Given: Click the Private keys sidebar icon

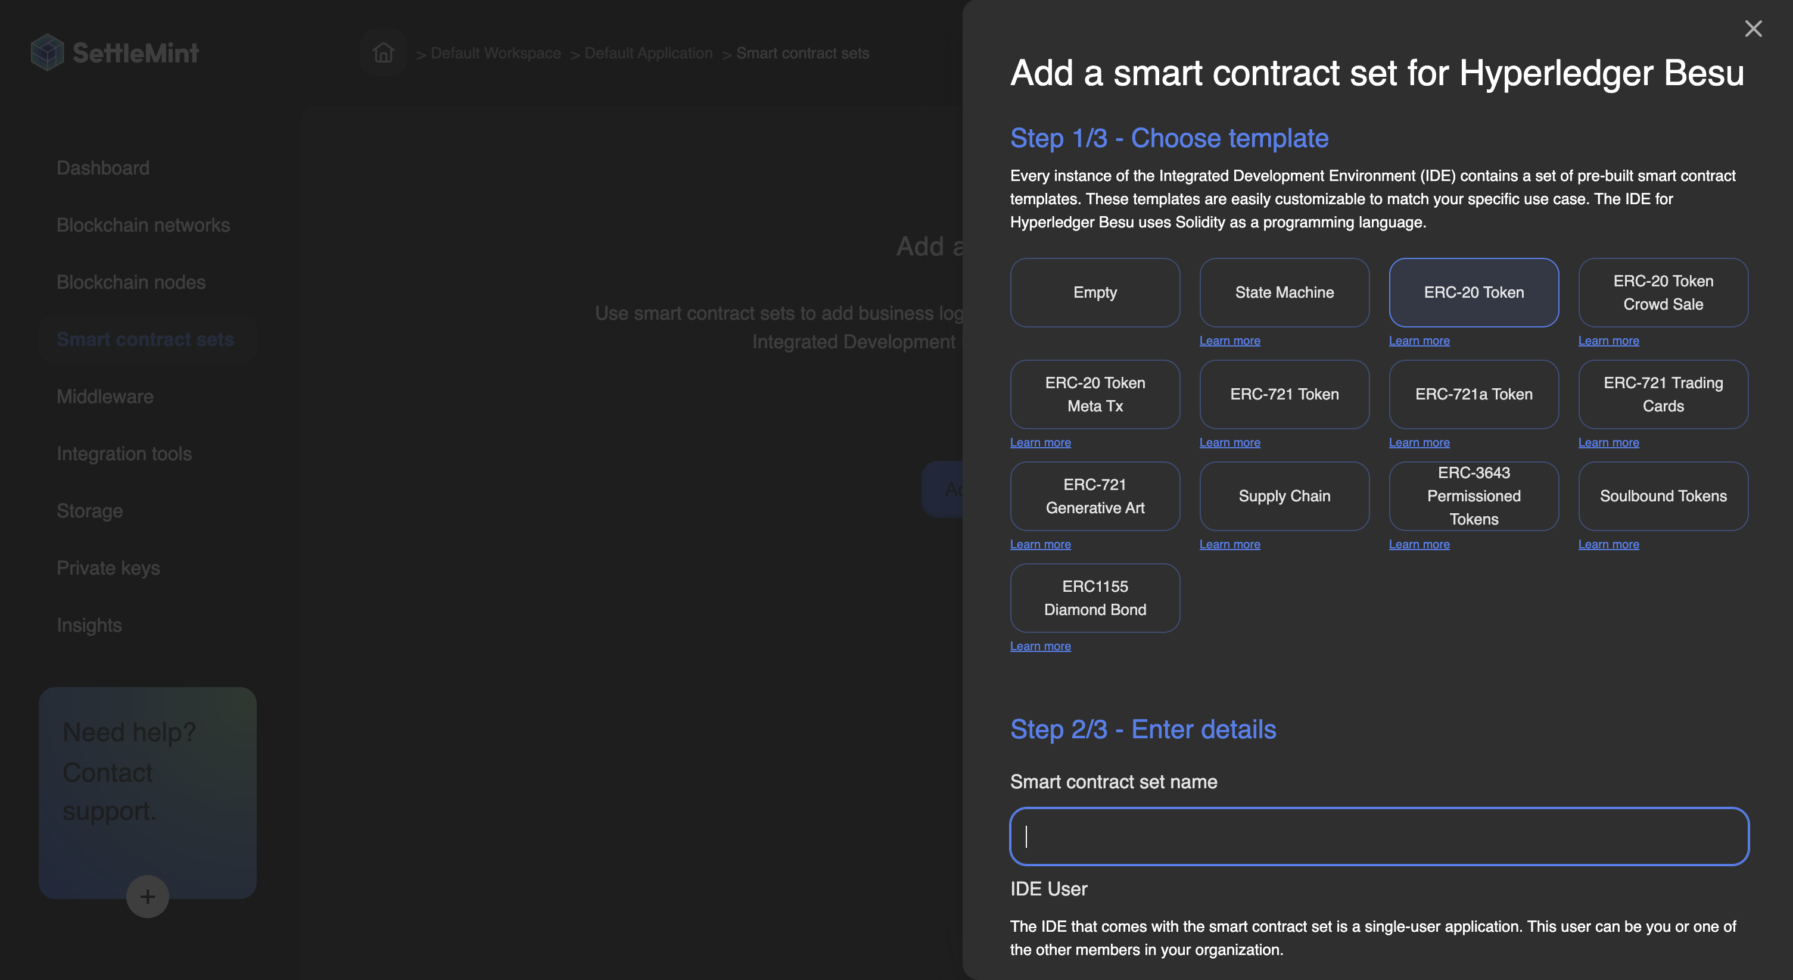Looking at the screenshot, I should coord(108,567).
